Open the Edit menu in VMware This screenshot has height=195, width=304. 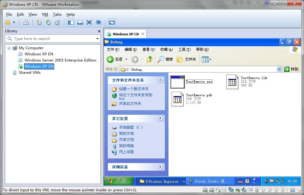coord(20,14)
